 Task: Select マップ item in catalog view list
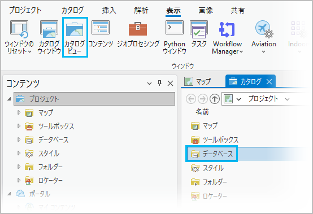(x=204, y=126)
